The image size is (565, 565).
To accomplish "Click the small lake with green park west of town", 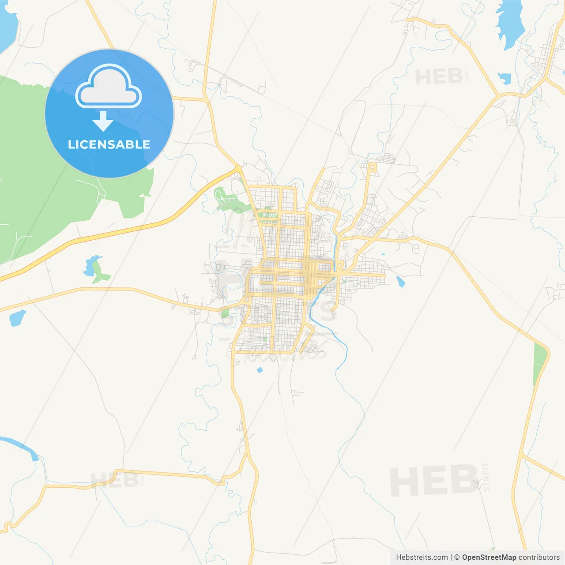I will 96,269.
